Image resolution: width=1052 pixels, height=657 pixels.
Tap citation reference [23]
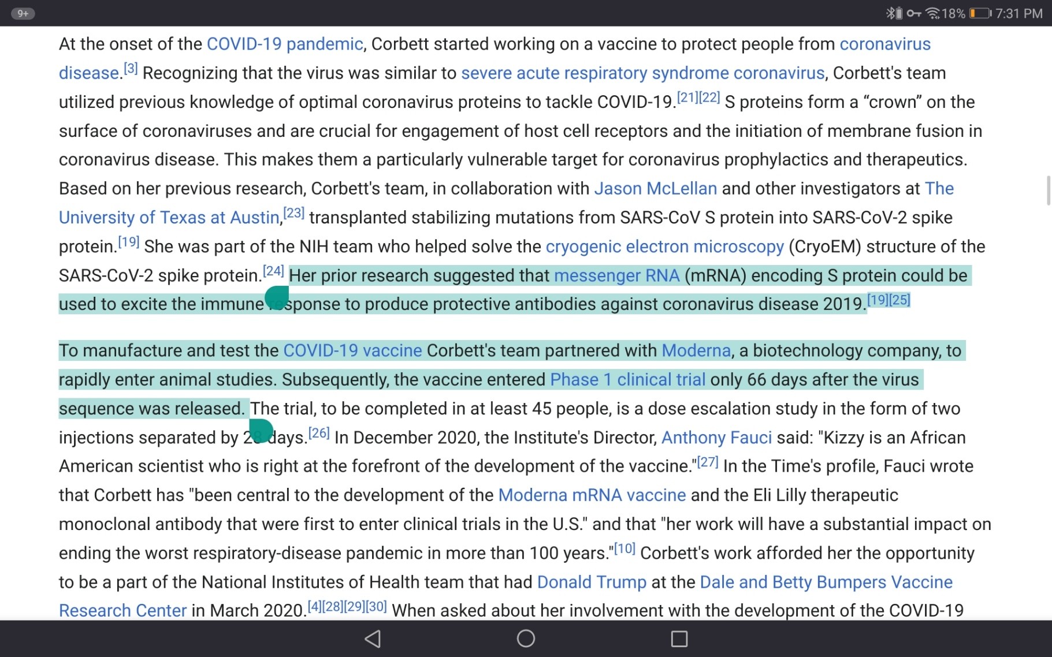pyautogui.click(x=293, y=212)
